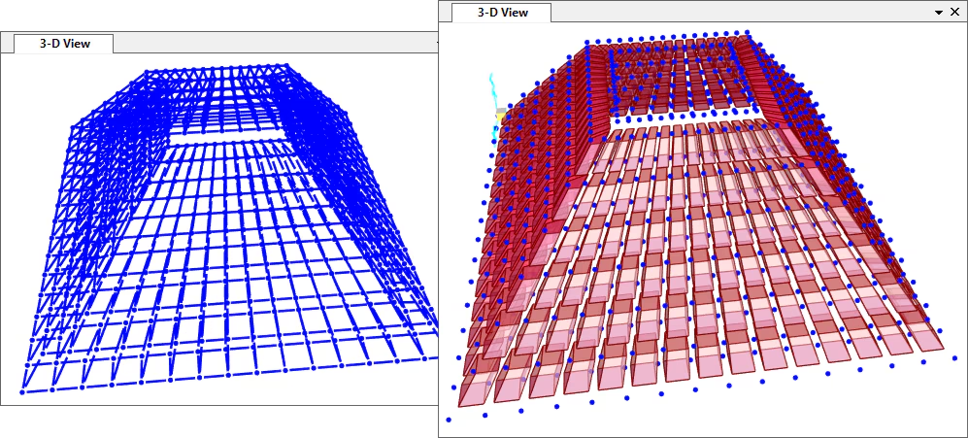The width and height of the screenshot is (968, 438).
Task: Select the bottom-right corner pink extruded frame
Action: tap(922, 337)
